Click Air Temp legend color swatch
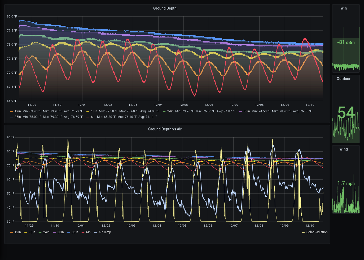Viewport: 364px width, 260px height. [95, 232]
